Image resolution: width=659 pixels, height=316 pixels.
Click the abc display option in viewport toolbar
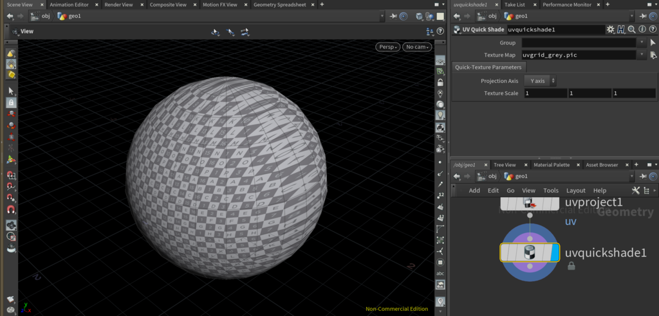click(440, 273)
